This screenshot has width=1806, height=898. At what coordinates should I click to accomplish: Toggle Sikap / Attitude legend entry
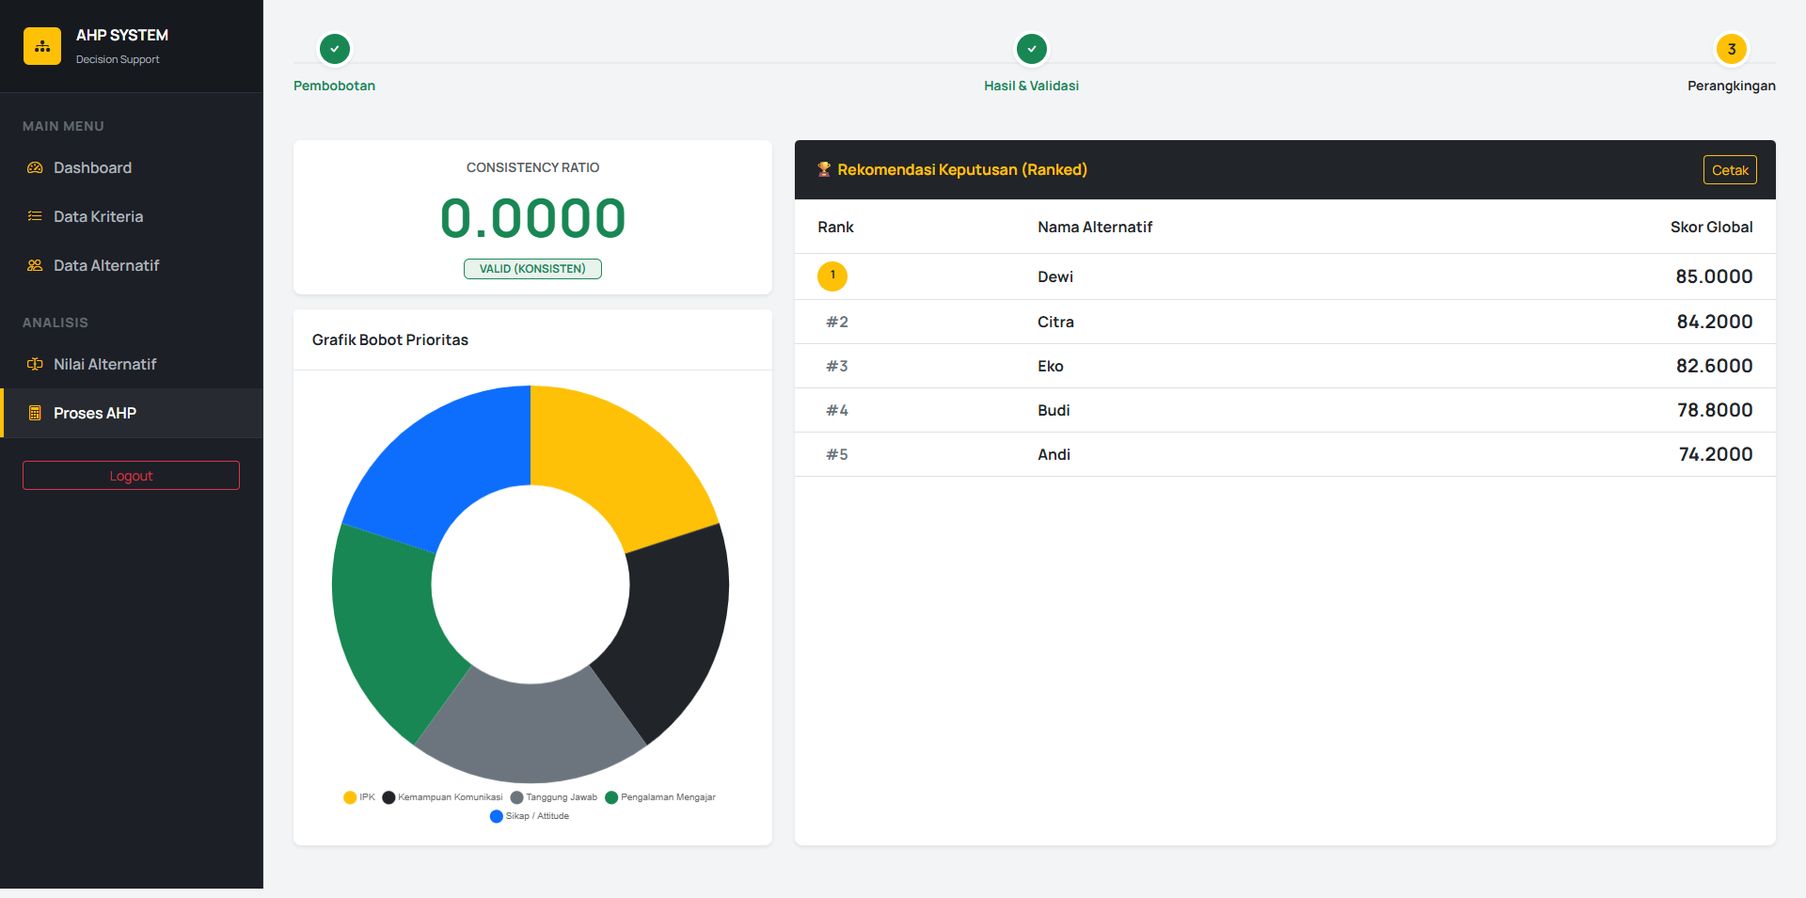pyautogui.click(x=530, y=816)
